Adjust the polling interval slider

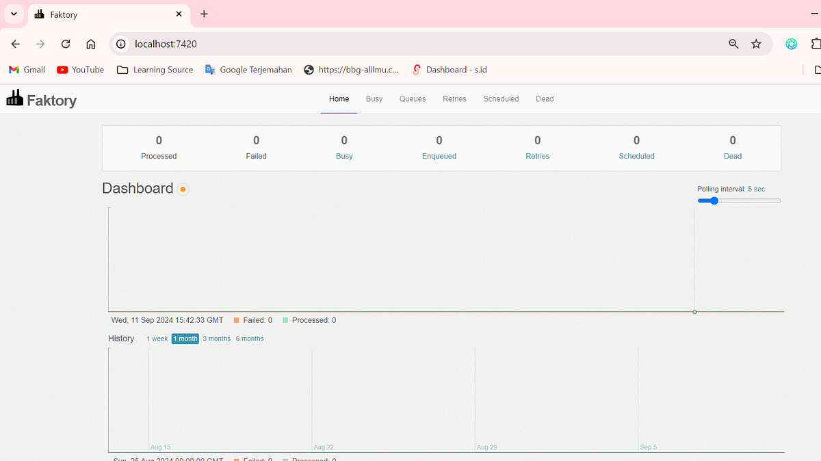tap(739, 201)
